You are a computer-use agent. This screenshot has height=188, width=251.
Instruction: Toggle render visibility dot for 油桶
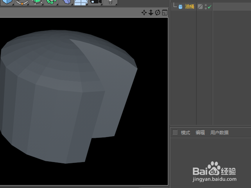tap(206, 8)
